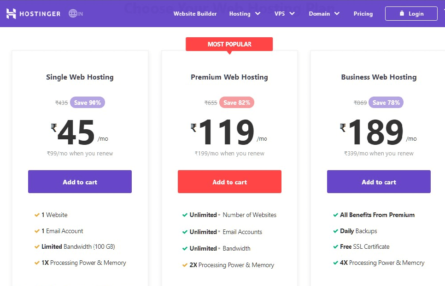The image size is (445, 286).
Task: Click the lock icon in Login button
Action: (402, 13)
